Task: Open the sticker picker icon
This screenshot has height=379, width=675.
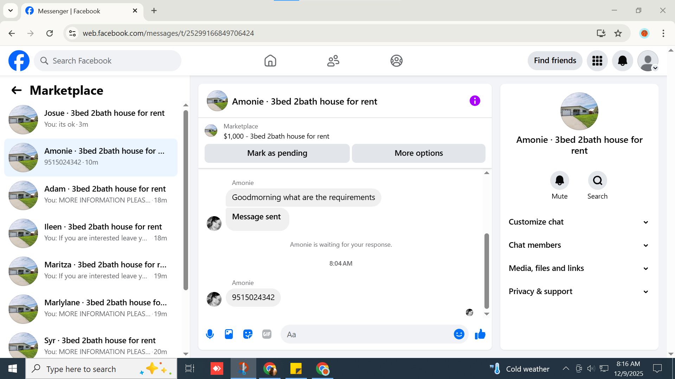Action: [248, 334]
